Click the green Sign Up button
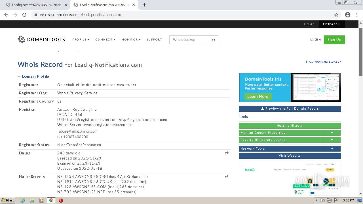 click(x=334, y=40)
